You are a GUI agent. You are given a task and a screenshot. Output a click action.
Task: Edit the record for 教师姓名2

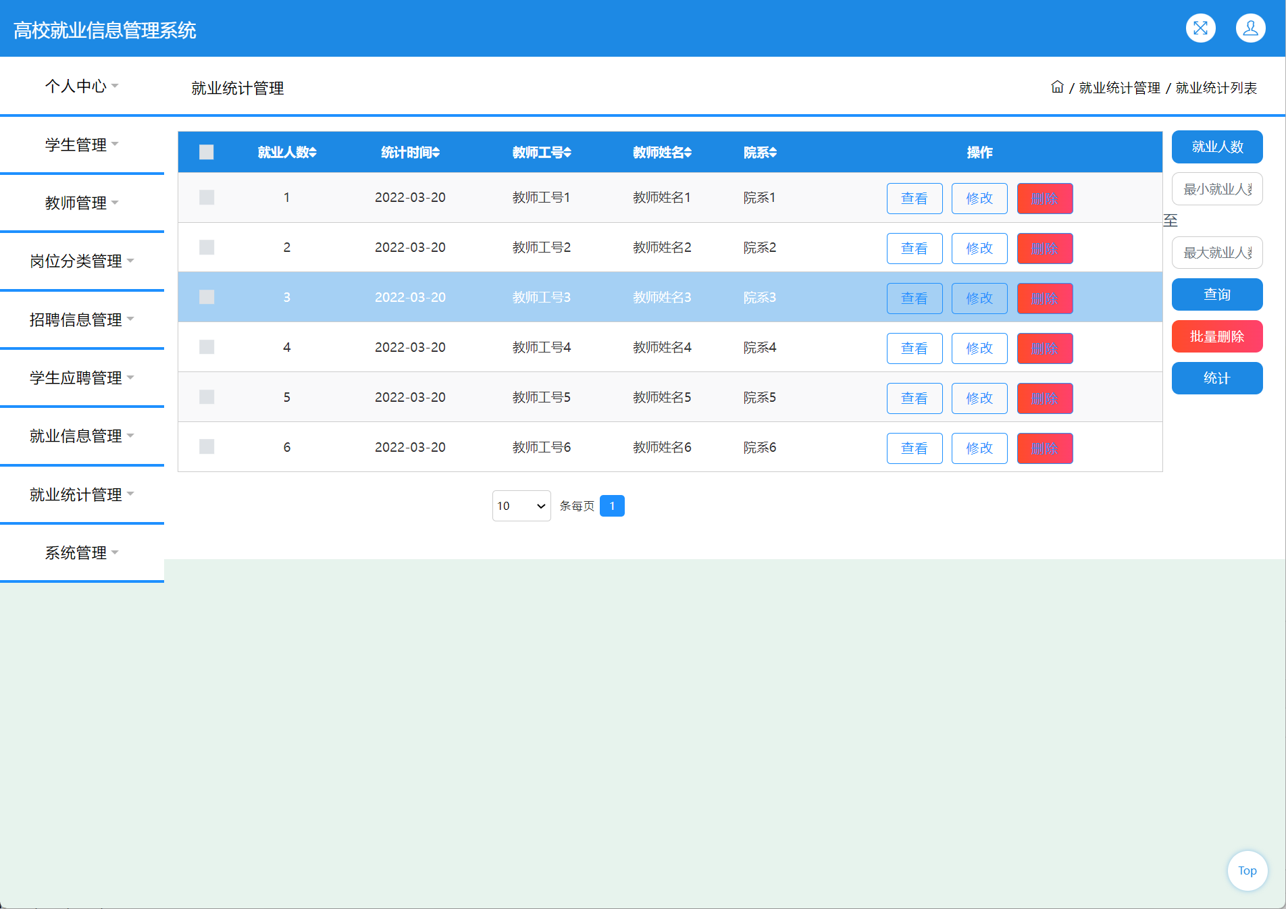tap(979, 249)
